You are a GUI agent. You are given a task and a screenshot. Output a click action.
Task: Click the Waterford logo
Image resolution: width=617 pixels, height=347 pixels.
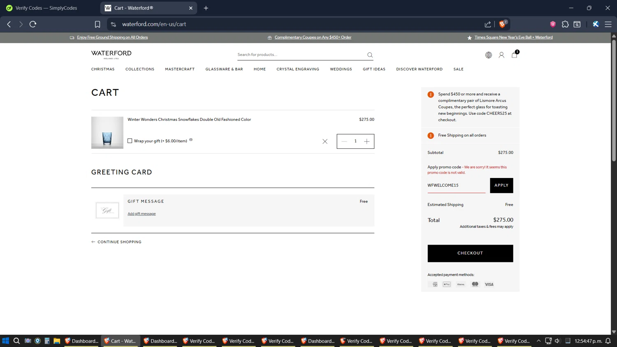pos(111,55)
